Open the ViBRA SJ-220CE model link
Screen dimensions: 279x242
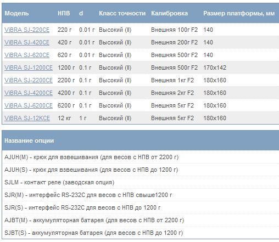(x=27, y=30)
